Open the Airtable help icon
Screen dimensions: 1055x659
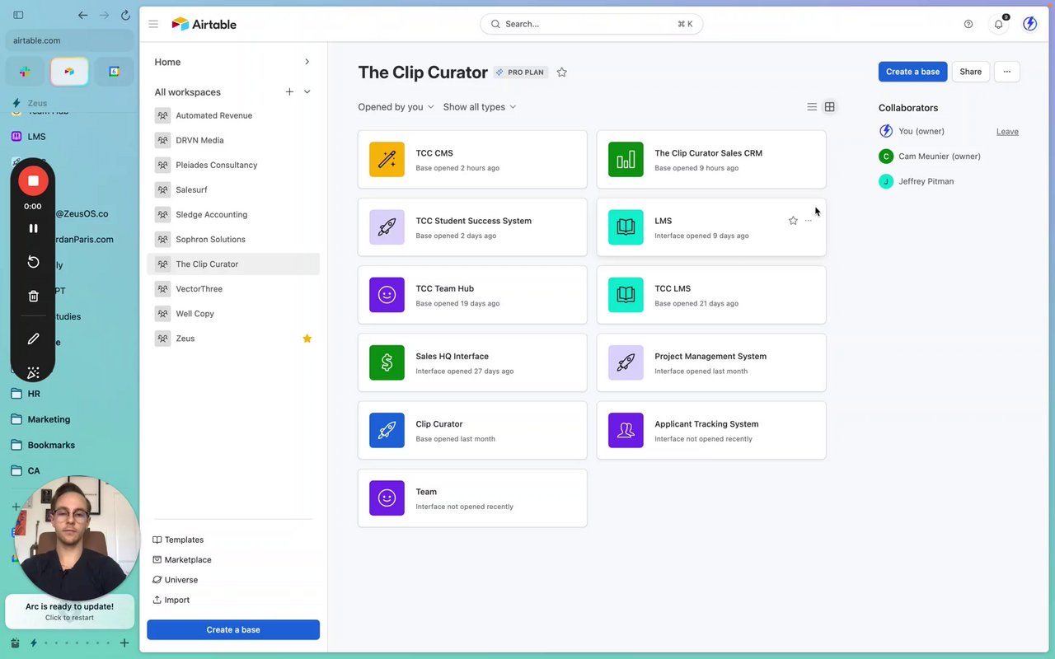pyautogui.click(x=968, y=24)
